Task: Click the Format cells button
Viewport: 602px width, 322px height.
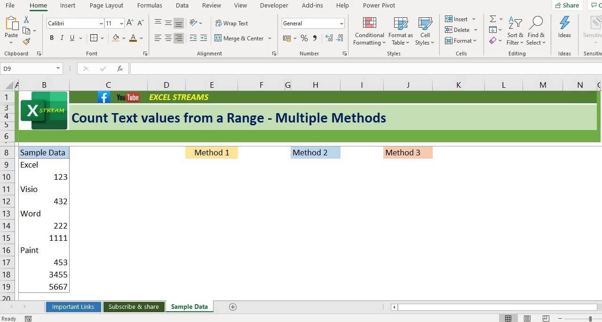Action: click(460, 41)
